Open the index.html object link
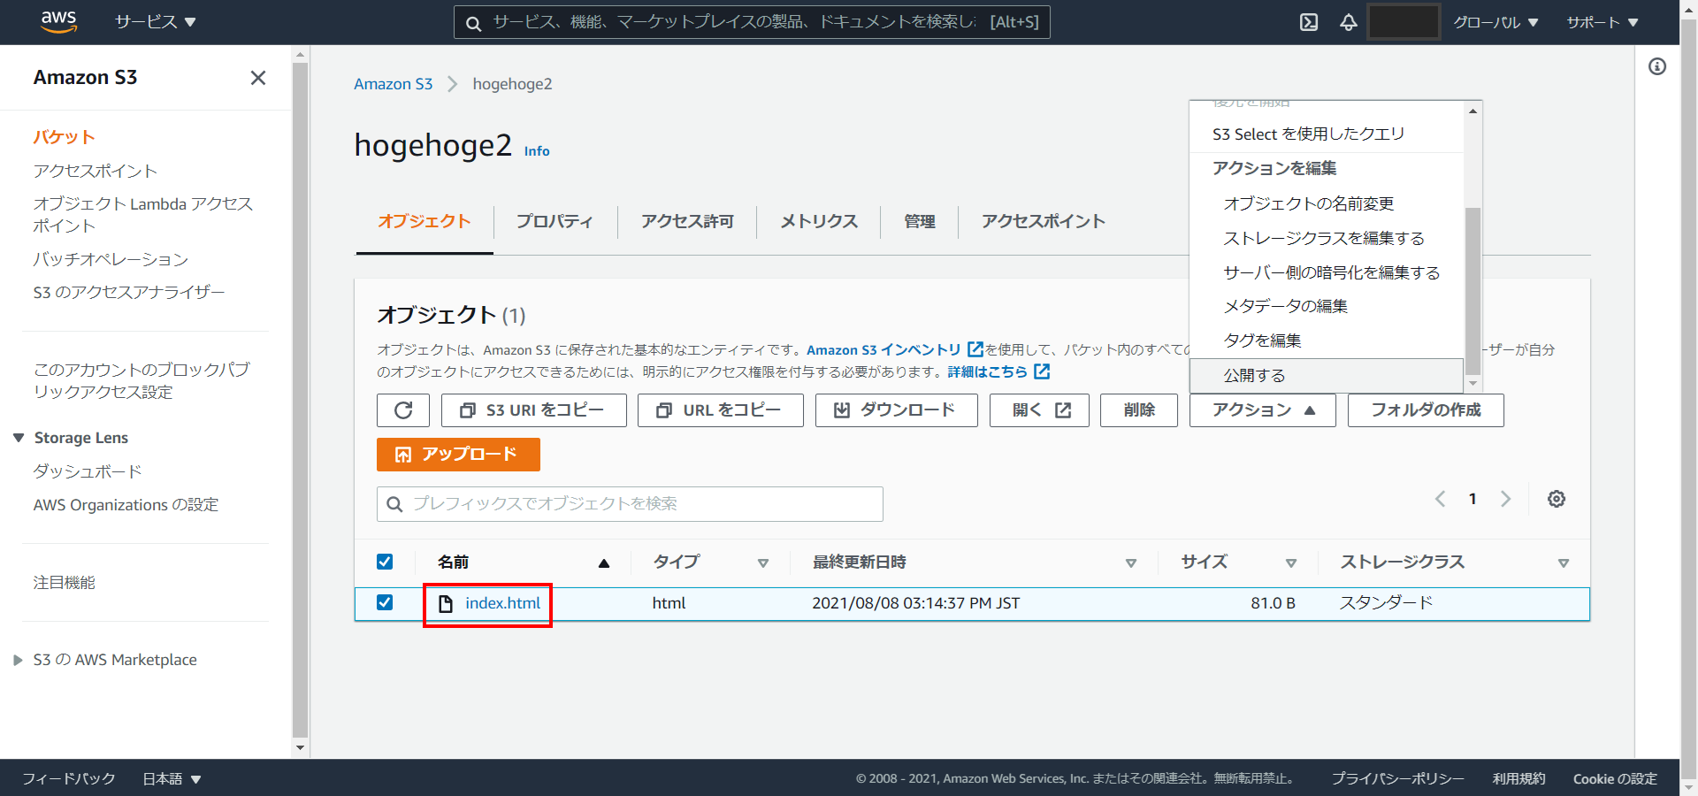This screenshot has height=796, width=1698. coord(502,603)
